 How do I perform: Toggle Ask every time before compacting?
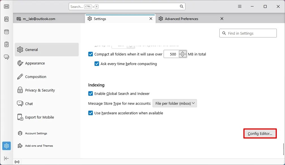97,64
